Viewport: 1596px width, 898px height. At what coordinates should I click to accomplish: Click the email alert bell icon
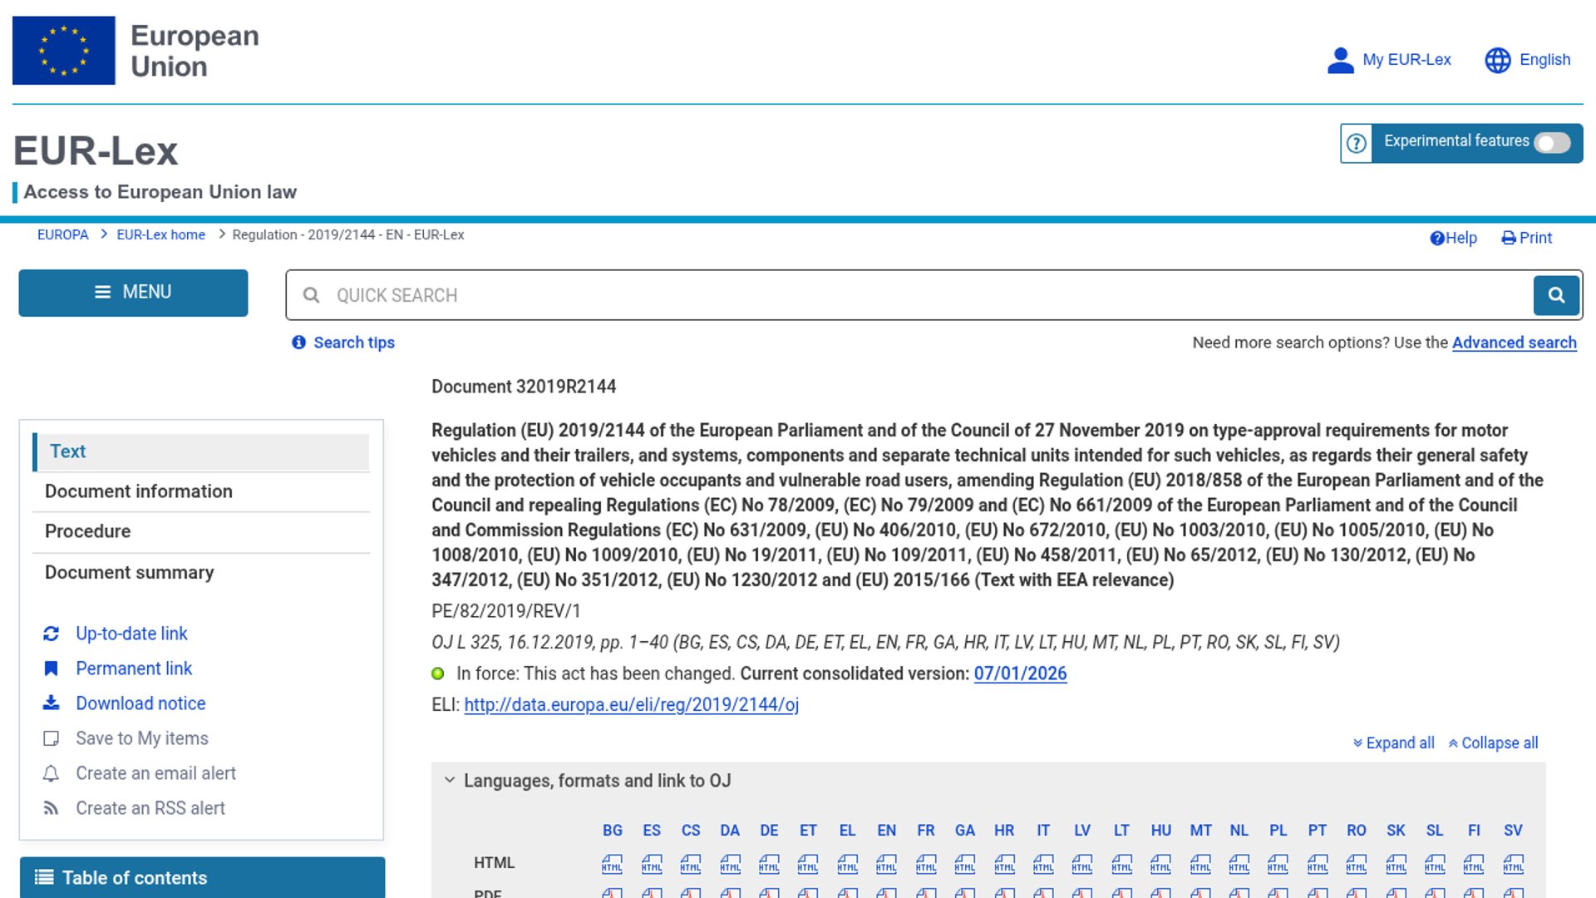click(x=51, y=773)
